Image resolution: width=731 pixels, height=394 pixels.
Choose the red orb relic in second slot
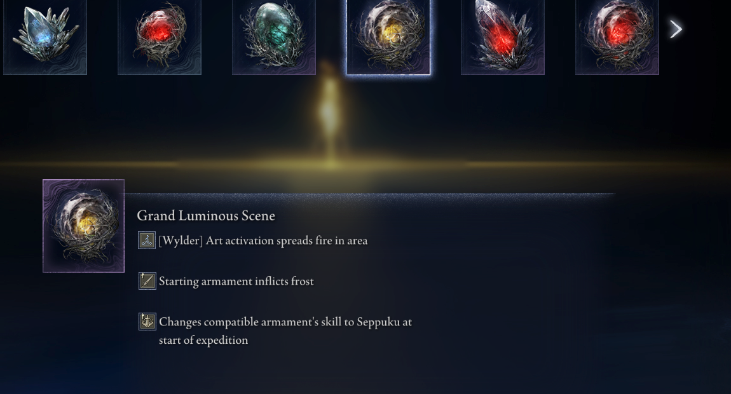click(160, 37)
